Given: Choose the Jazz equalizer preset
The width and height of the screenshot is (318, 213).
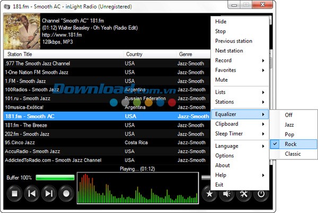Looking at the screenshot, I should (x=289, y=125).
